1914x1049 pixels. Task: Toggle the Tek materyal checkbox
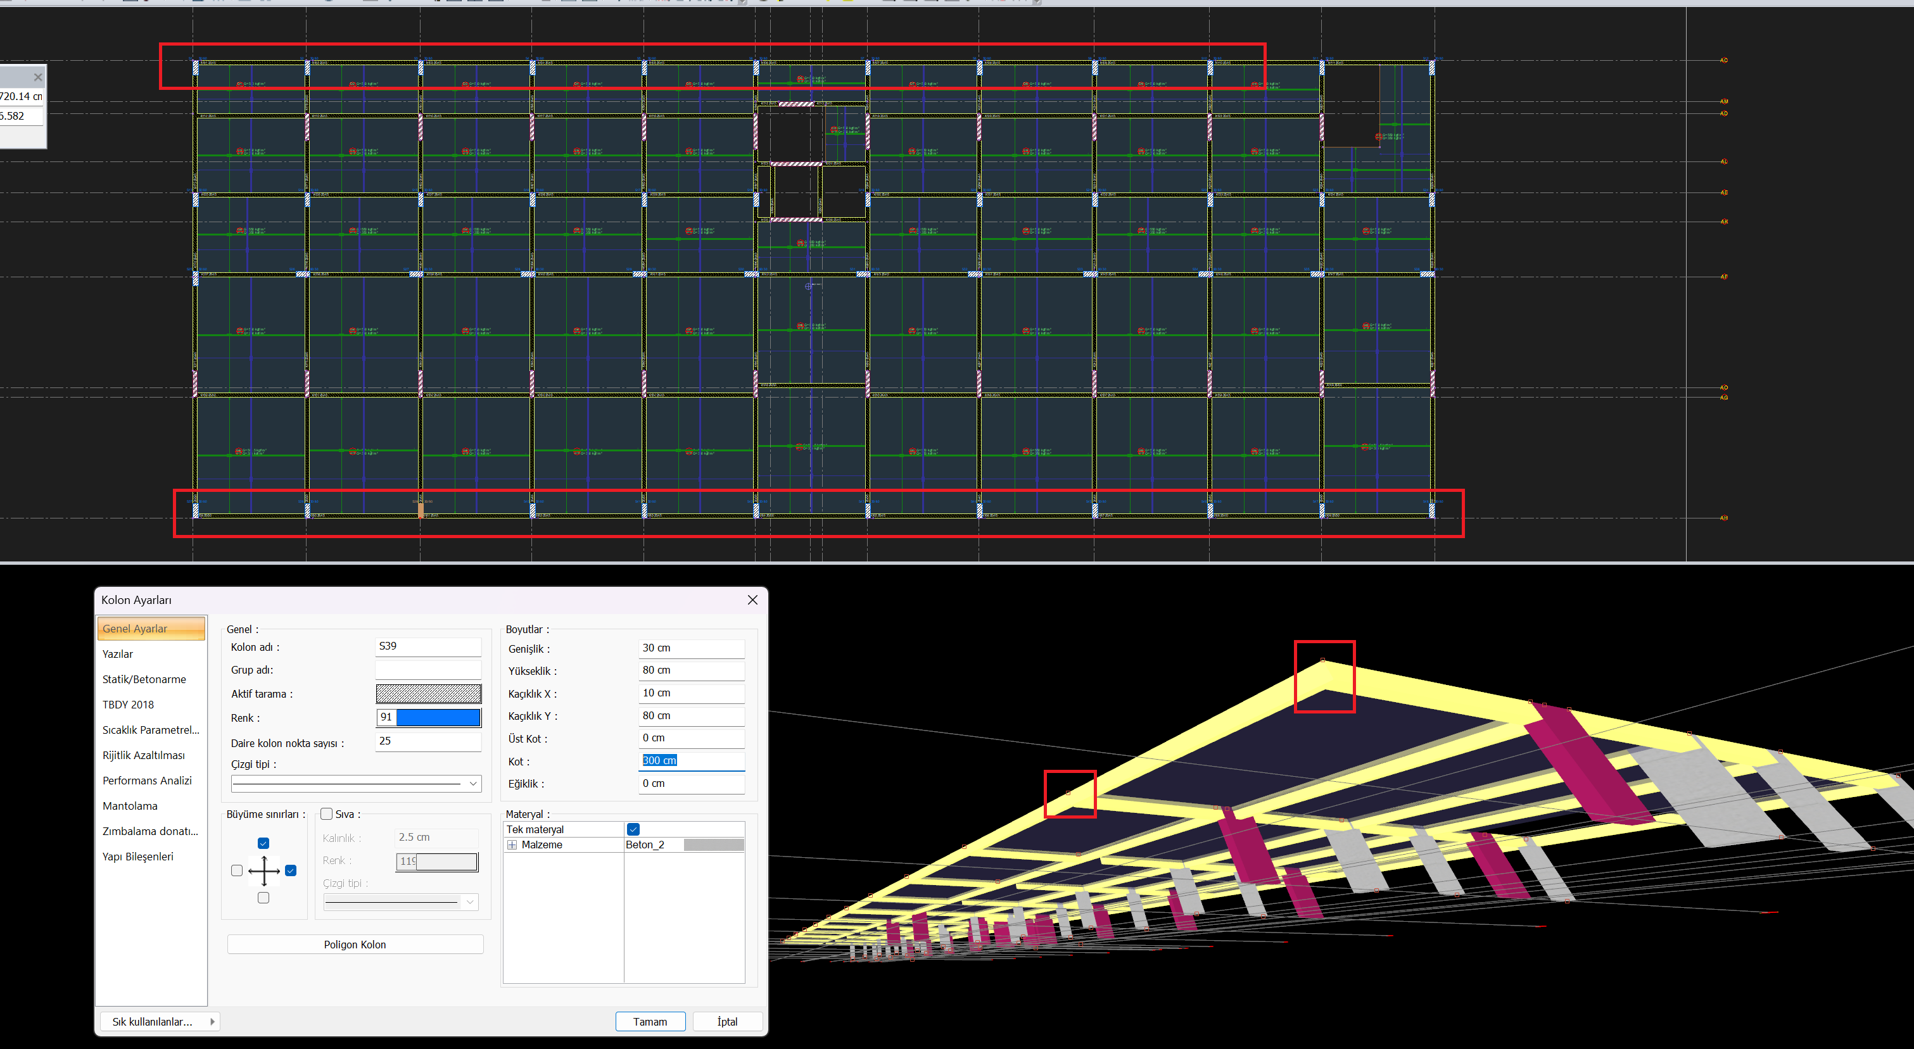(x=633, y=829)
